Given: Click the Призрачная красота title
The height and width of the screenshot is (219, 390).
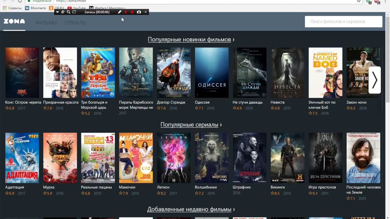Looking at the screenshot, I should click(61, 103).
